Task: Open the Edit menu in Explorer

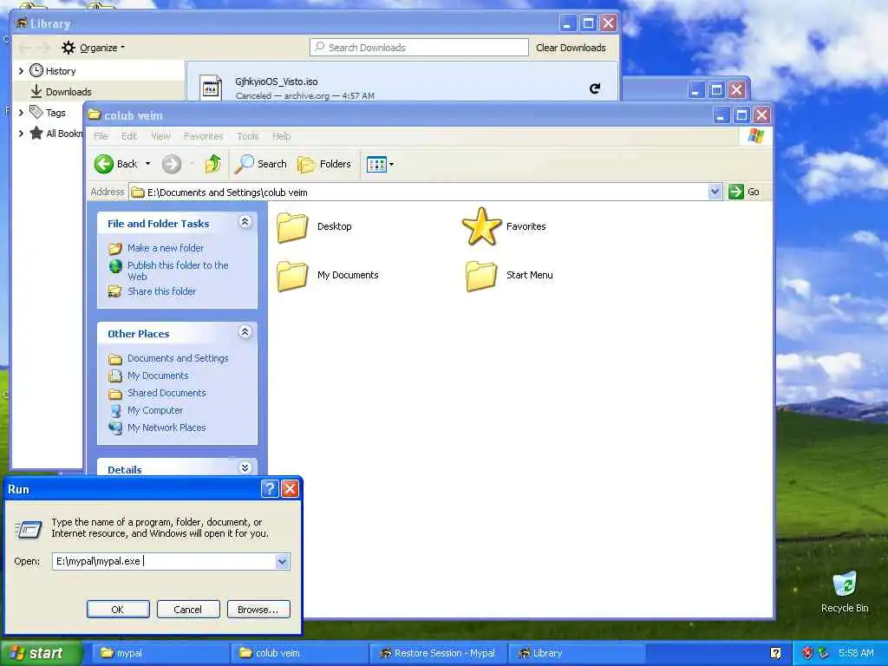Action: point(129,136)
